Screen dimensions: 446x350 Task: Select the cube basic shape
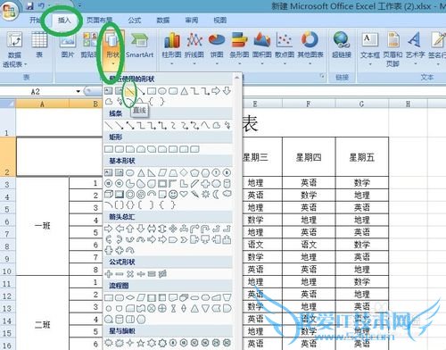109,195
